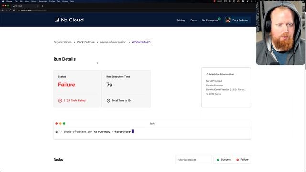Click the red icon in Failure filter
Screen dimensions: 306x172
pos(238,160)
